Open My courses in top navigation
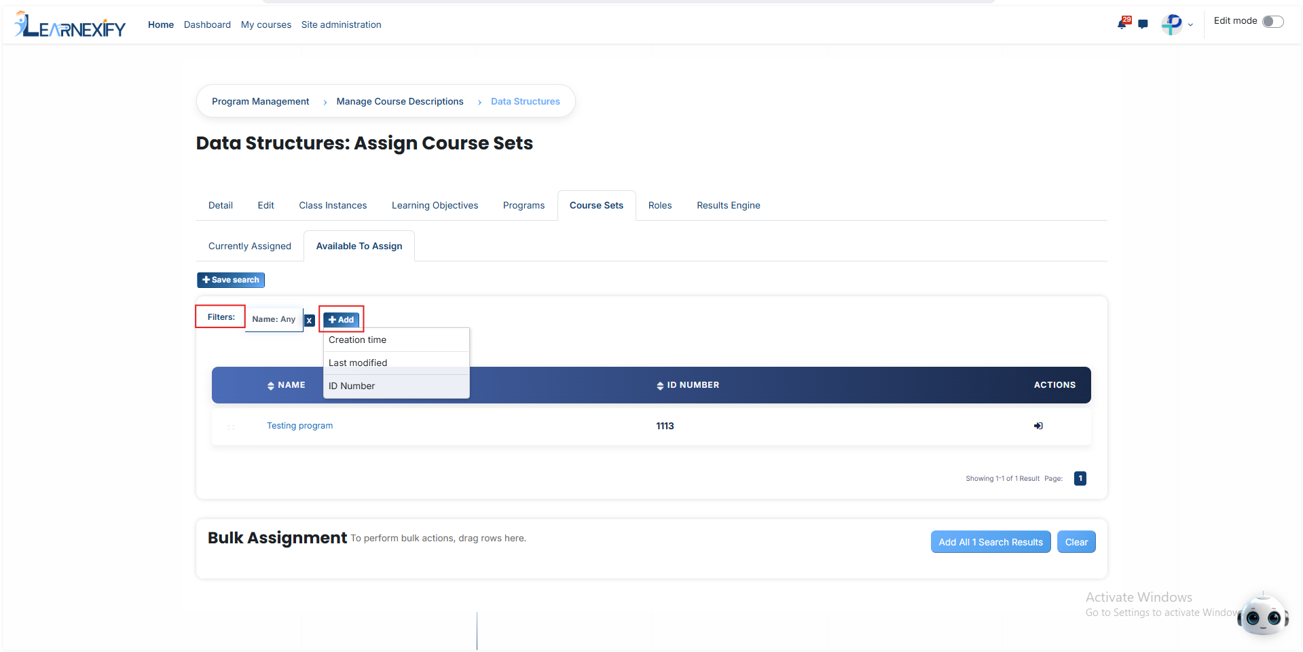The width and height of the screenshot is (1303, 652). [x=266, y=24]
